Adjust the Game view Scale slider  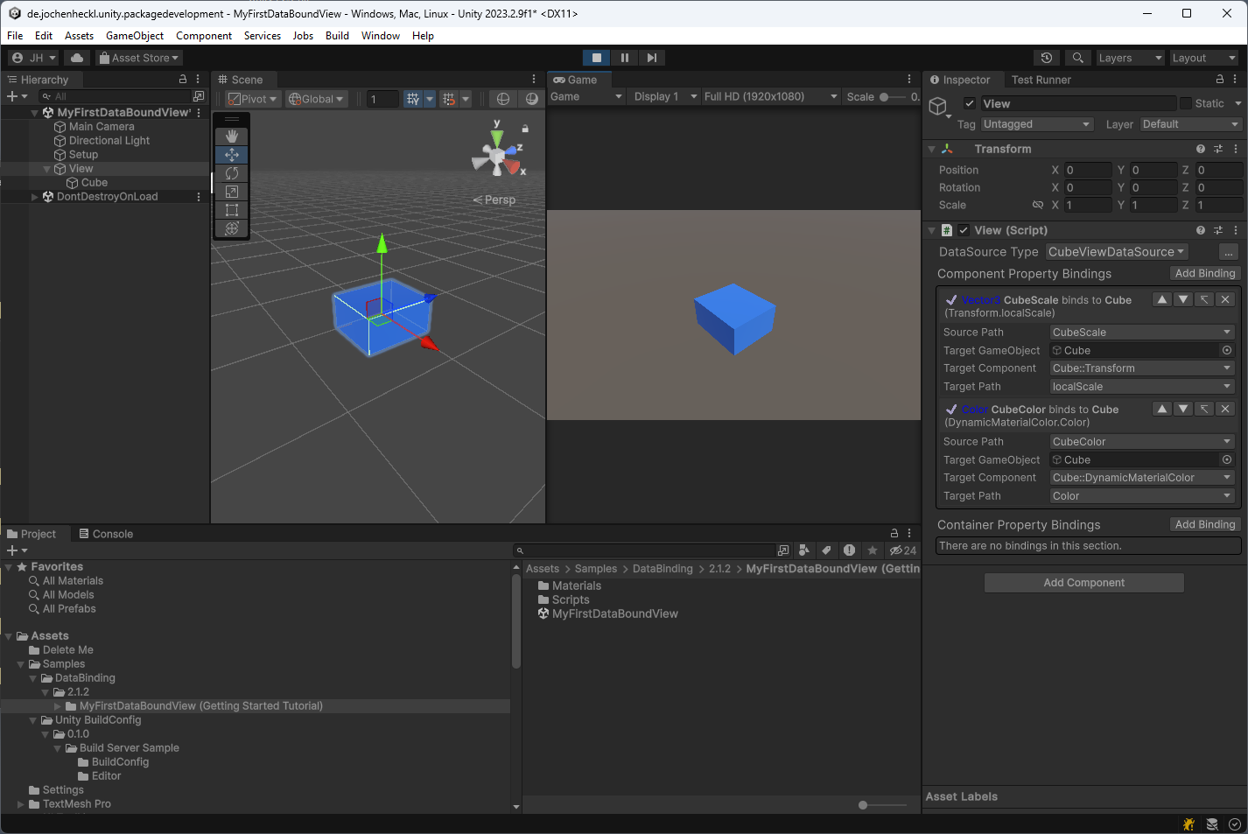893,97
